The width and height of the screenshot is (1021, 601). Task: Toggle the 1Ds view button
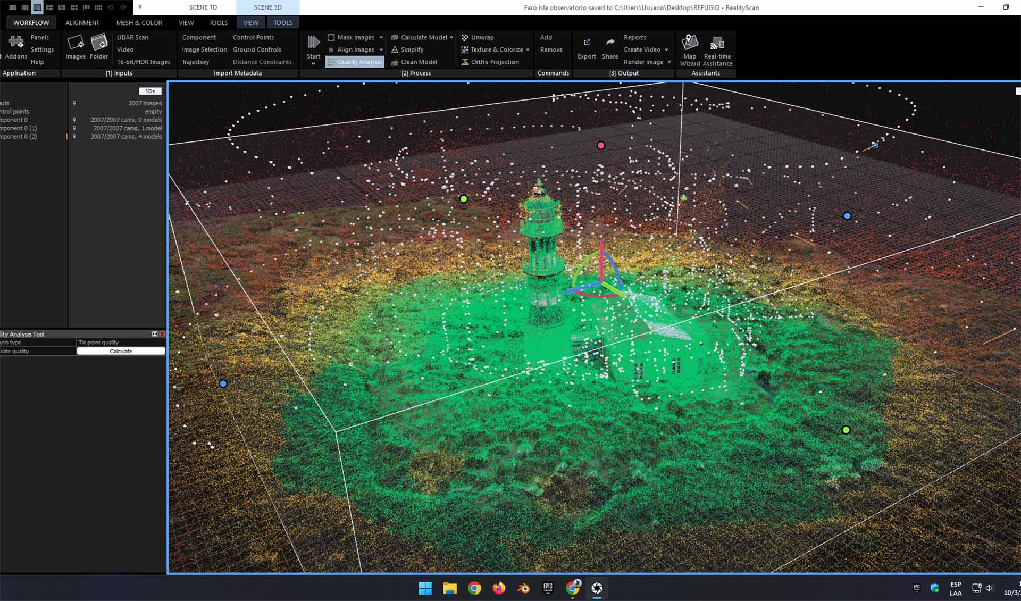pyautogui.click(x=150, y=91)
